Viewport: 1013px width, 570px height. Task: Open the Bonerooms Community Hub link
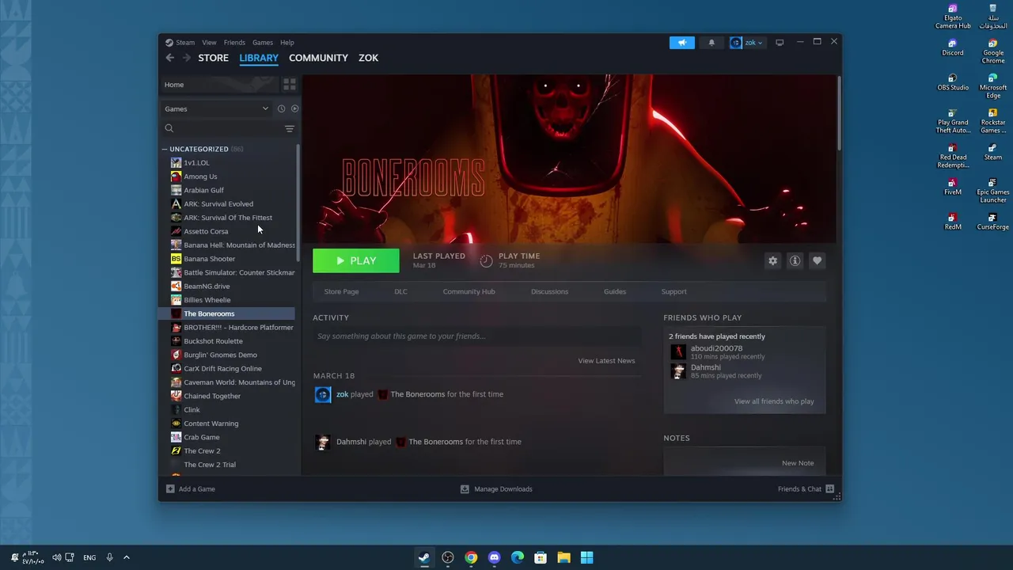[469, 291]
